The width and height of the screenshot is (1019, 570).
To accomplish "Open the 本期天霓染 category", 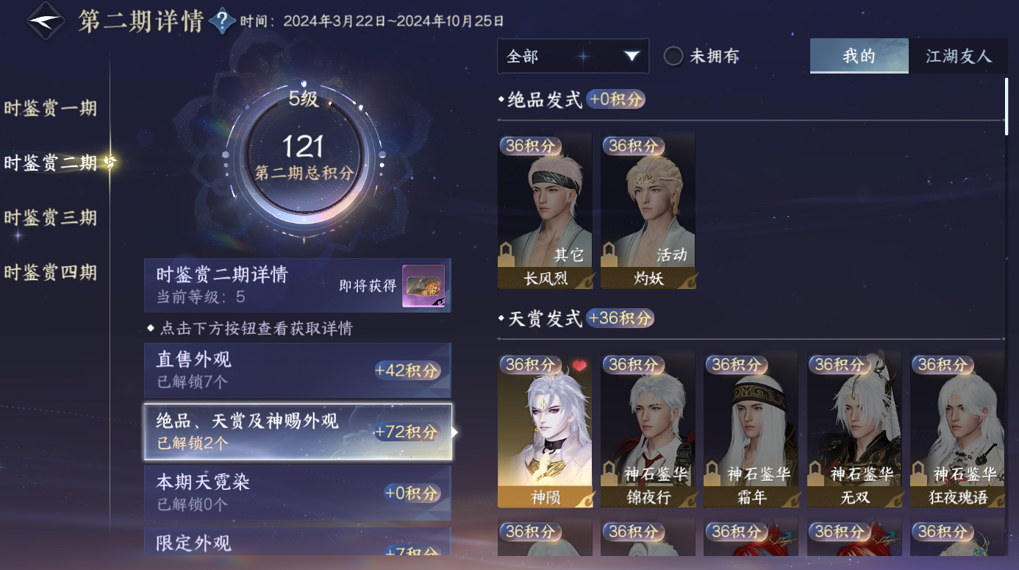I will pos(298,493).
